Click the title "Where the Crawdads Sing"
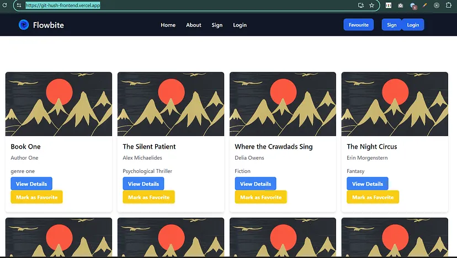The height and width of the screenshot is (258, 457). (274, 146)
